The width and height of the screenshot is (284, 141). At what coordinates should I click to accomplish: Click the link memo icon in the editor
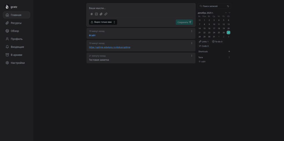point(106,14)
